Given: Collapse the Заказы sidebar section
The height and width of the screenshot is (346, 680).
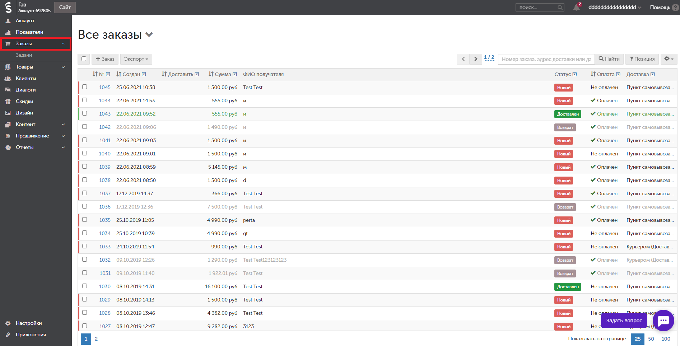Looking at the screenshot, I should coord(63,44).
